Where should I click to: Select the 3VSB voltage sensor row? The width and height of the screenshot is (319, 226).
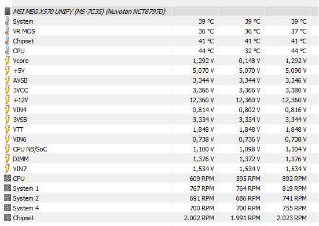point(160,120)
